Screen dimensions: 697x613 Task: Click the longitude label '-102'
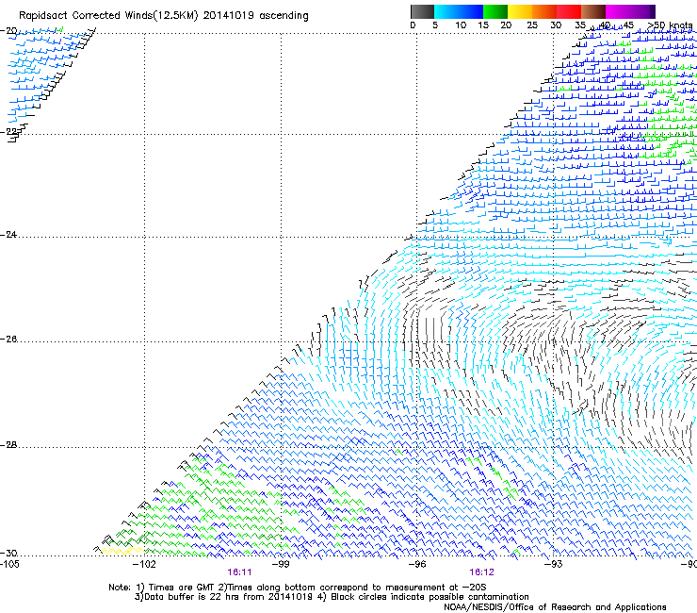pos(144,564)
